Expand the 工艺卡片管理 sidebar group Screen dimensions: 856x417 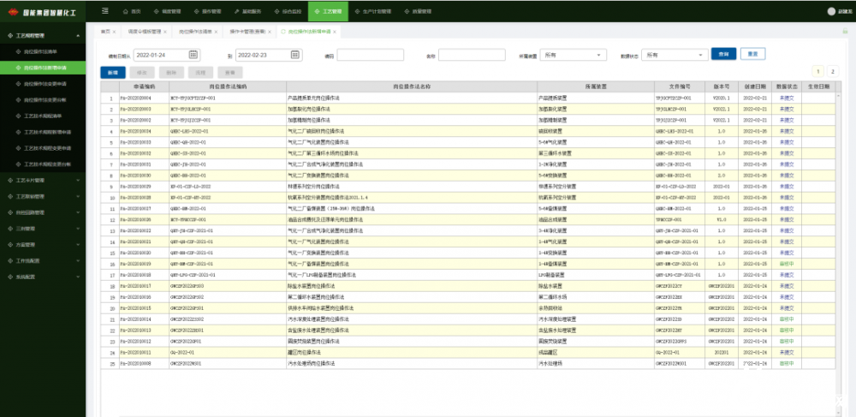click(x=78, y=180)
